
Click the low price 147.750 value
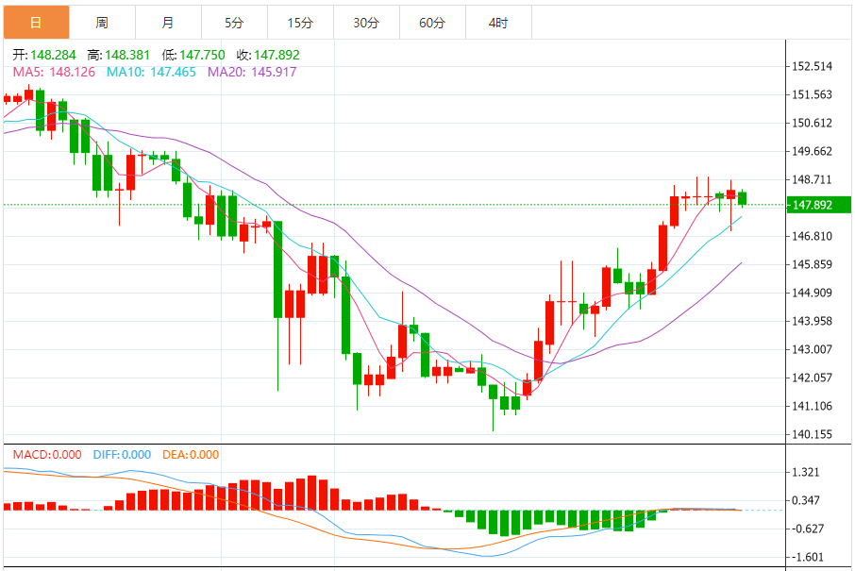(x=202, y=55)
